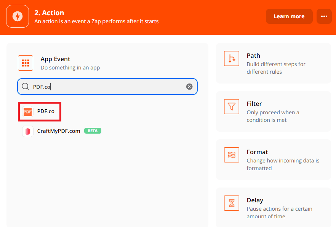The image size is (336, 227).
Task: Add a Path step for different rules
Action: pos(273,63)
